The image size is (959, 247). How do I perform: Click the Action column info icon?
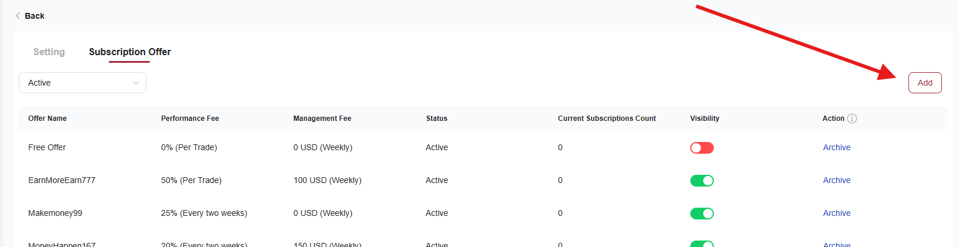[x=852, y=119]
